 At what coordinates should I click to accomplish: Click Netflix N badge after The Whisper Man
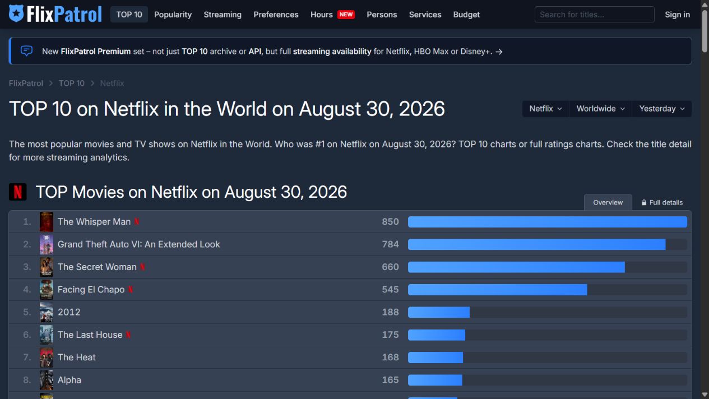(137, 222)
